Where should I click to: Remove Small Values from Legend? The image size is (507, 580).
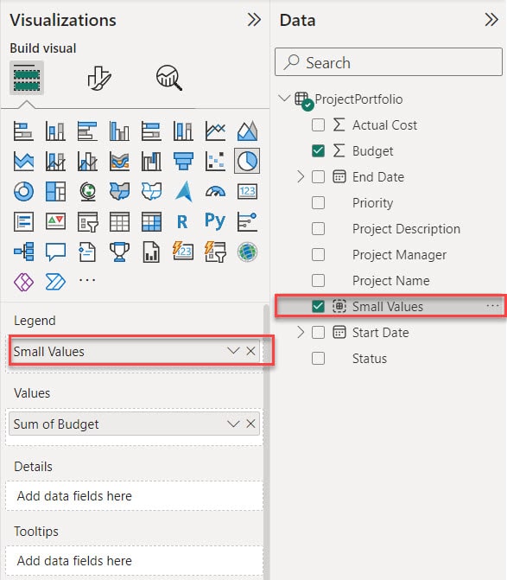[x=251, y=351]
